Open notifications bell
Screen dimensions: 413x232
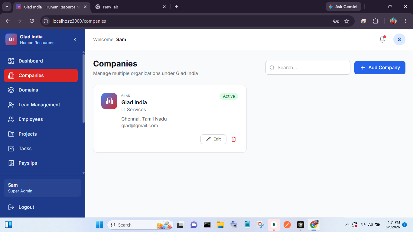coord(382,40)
